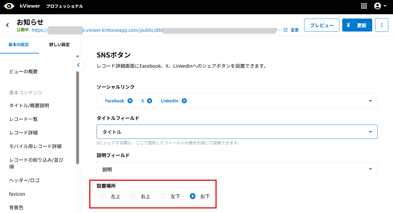The image size is (393, 213).
Task: Expand the ソーシャルリンク dropdown arrow
Action: 370,101
